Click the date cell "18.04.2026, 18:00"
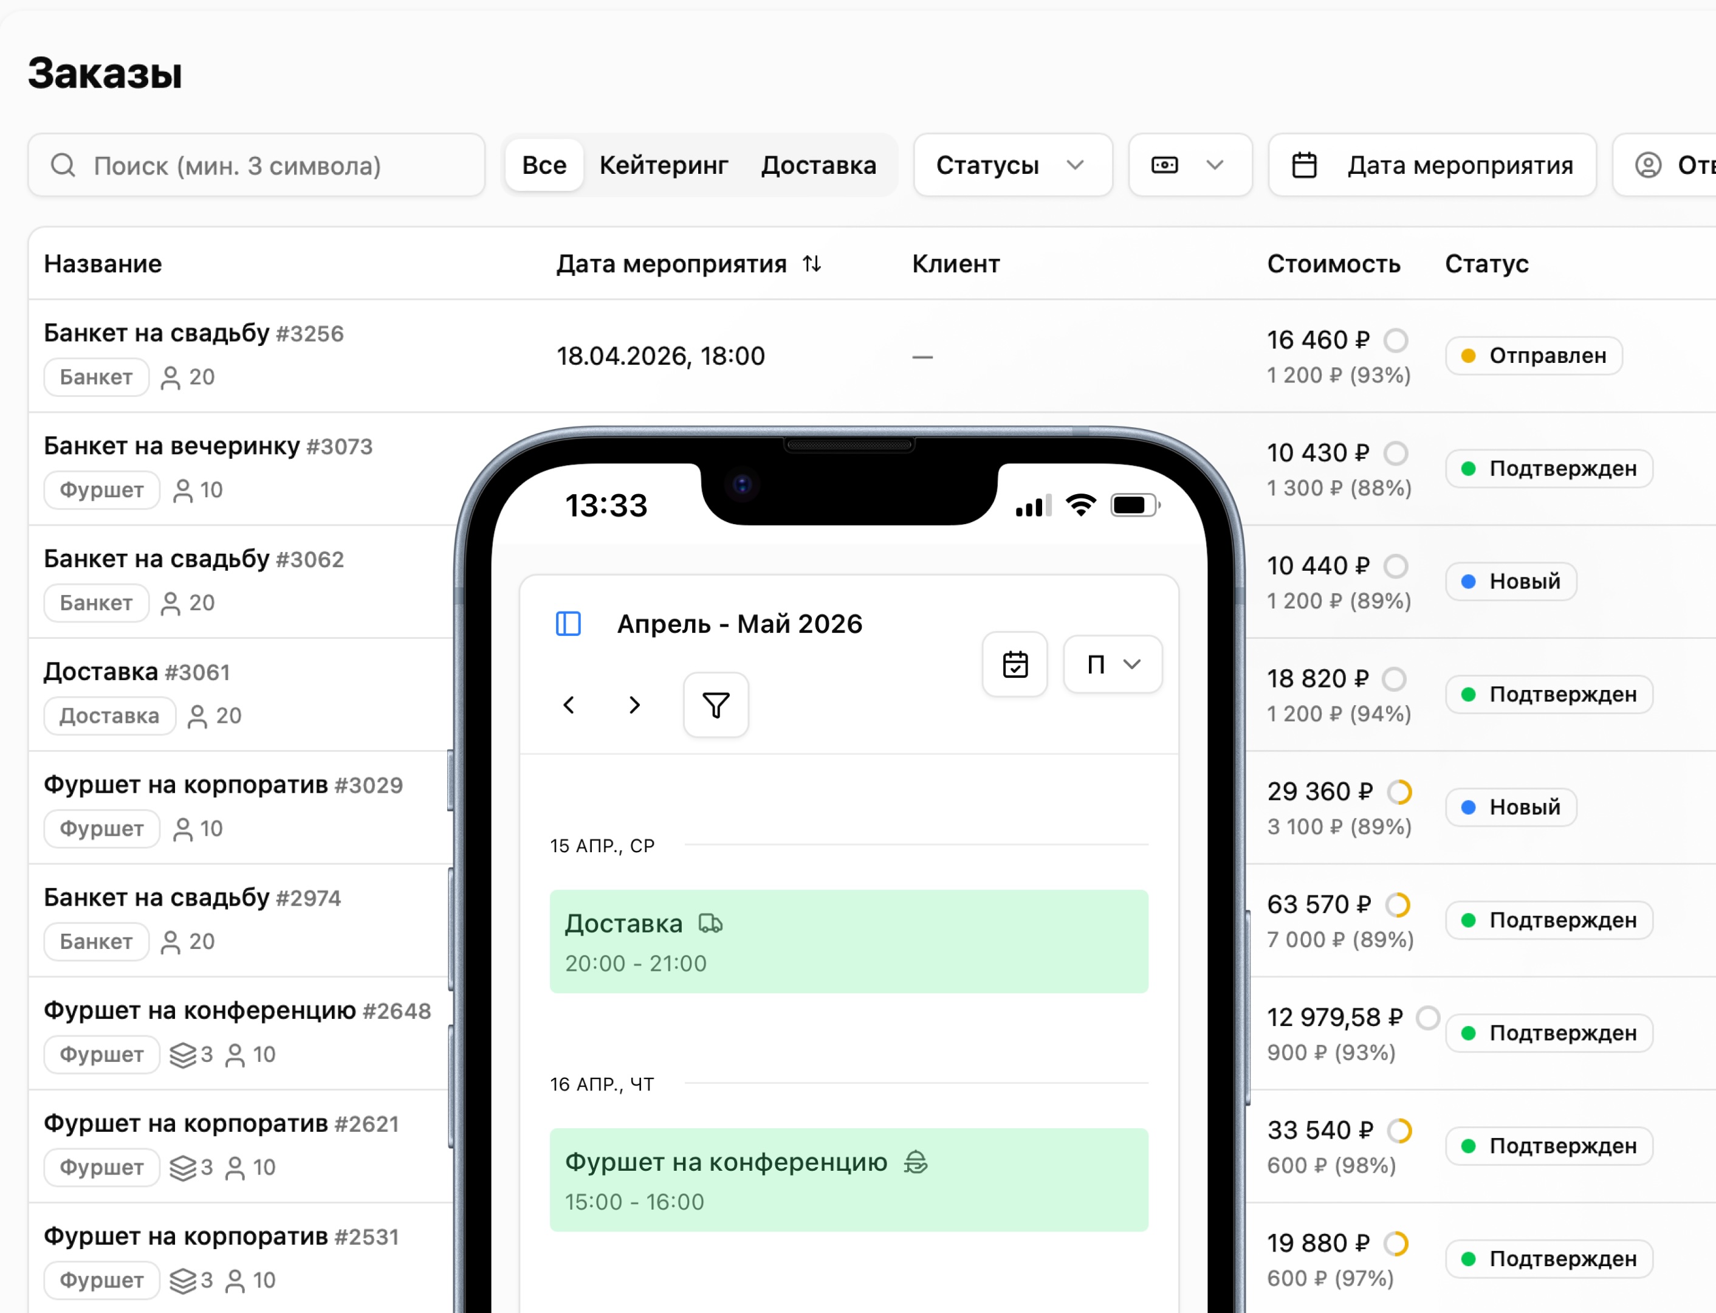This screenshot has width=1716, height=1313. [x=660, y=356]
